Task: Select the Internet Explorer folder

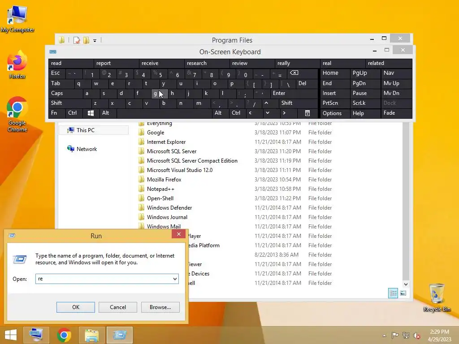Action: pos(166,142)
